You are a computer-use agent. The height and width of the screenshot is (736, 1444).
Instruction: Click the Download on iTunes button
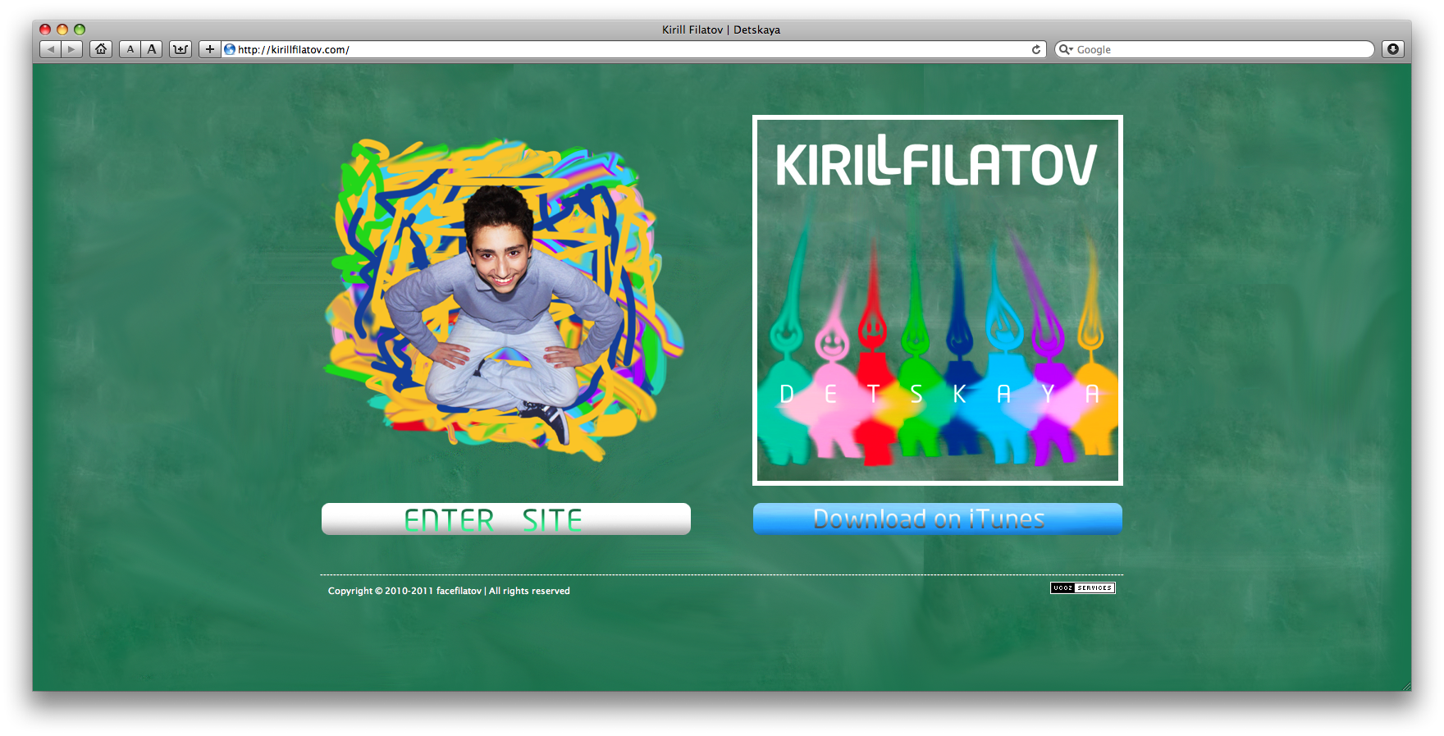(937, 519)
